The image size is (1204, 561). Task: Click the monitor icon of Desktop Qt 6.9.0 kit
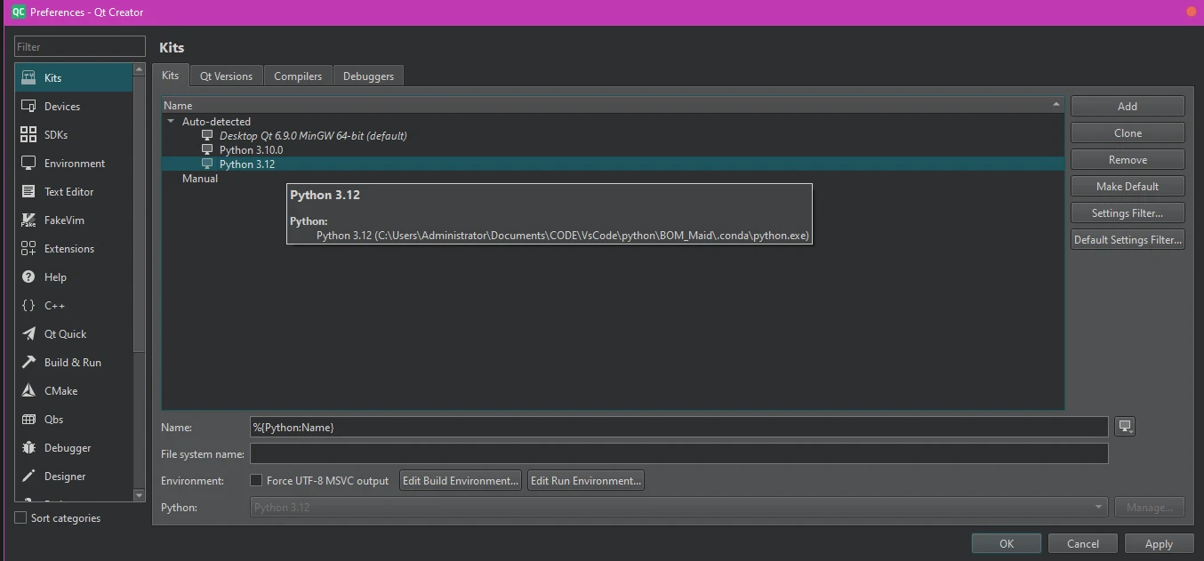(207, 135)
